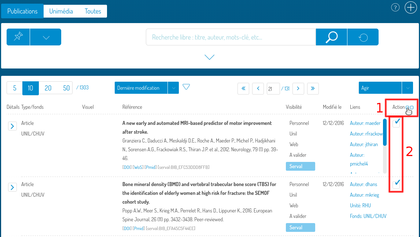Open the Auteur: maeder link
Viewport: 420px width, 237px height.
coord(365,123)
